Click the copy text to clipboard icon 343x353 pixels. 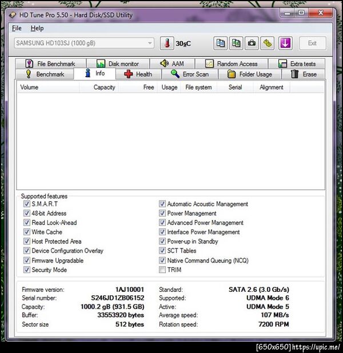220,43
